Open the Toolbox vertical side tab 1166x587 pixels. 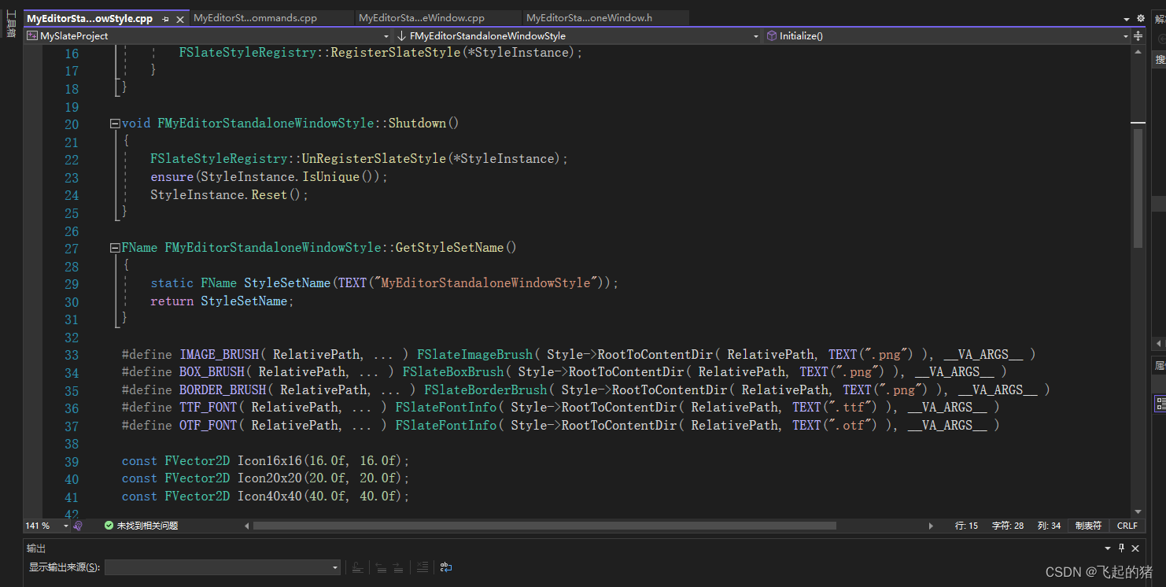tap(10, 24)
